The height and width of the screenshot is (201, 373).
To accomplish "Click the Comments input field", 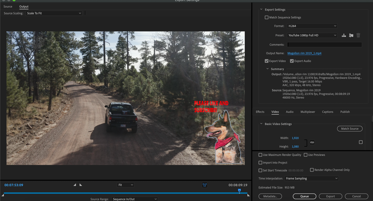I will [x=324, y=45].
